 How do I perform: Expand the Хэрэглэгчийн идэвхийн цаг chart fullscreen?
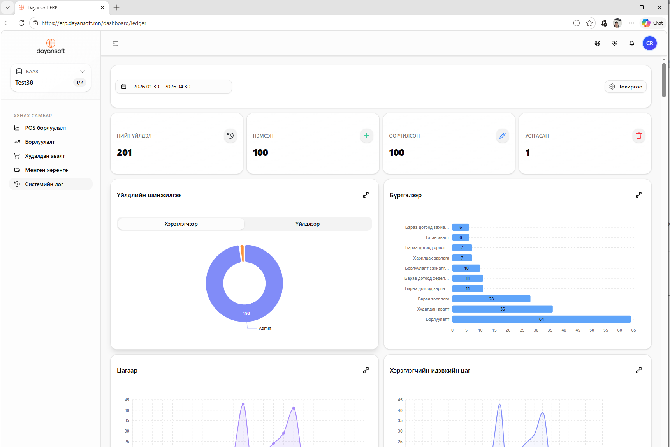point(639,370)
